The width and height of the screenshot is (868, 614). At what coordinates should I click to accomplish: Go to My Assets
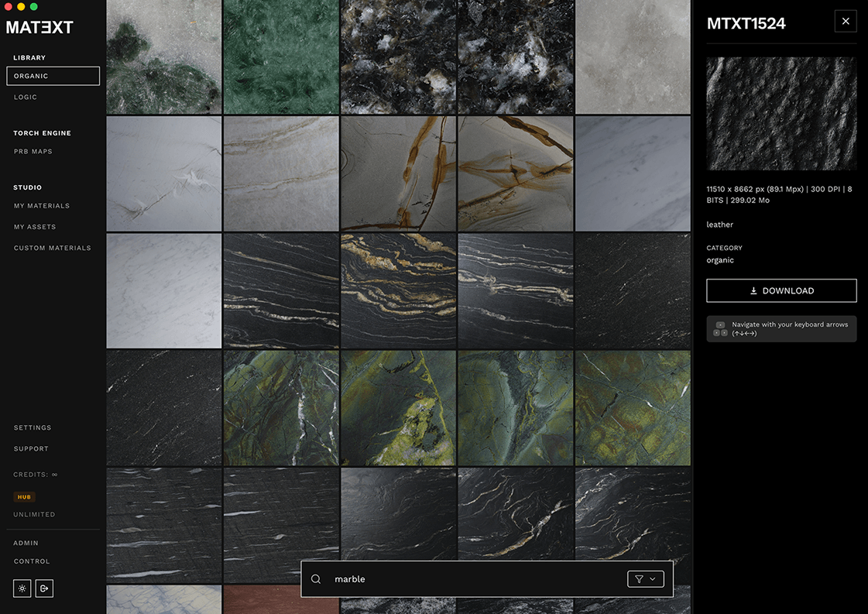[x=35, y=226]
